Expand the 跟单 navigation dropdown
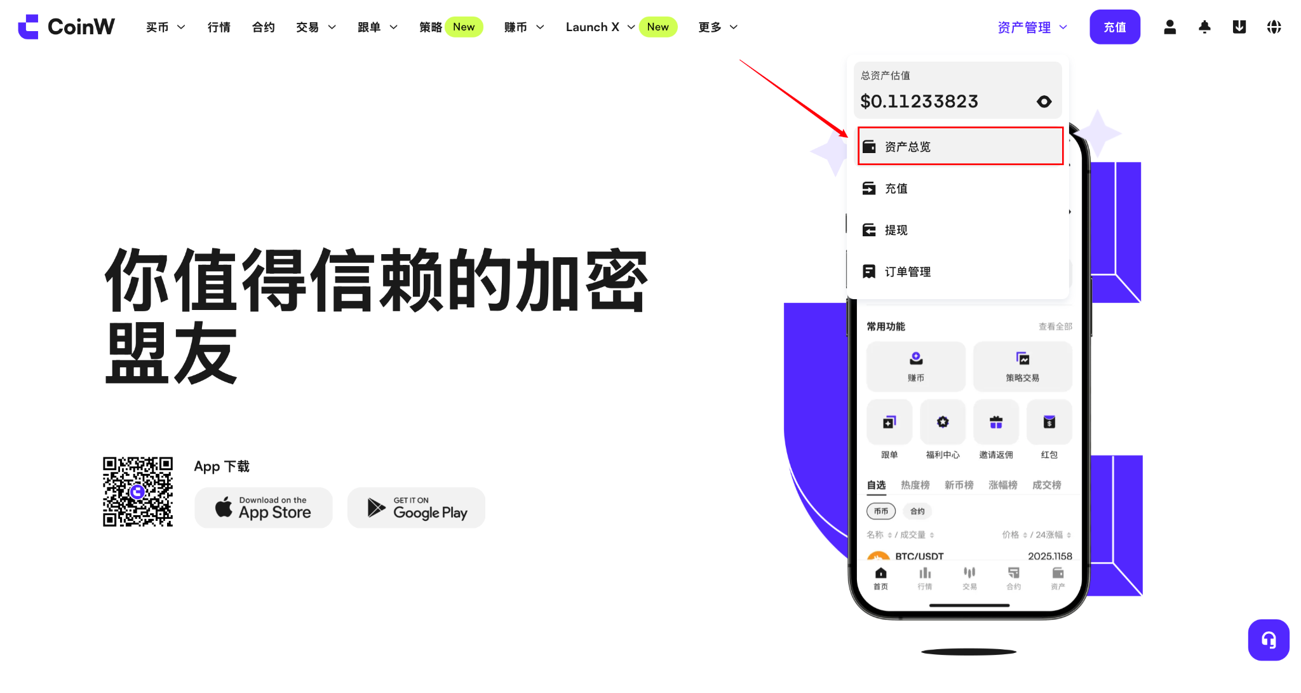 point(377,27)
